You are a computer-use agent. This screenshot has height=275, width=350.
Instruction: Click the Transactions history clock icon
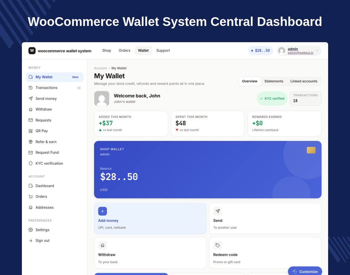31,88
